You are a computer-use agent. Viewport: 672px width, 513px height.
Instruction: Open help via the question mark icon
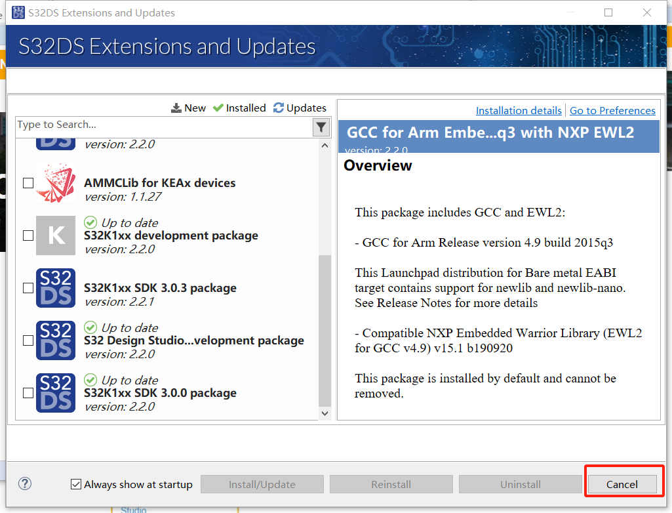tap(25, 484)
